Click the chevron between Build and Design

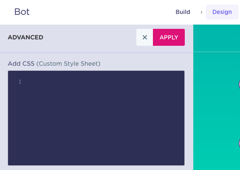point(201,12)
